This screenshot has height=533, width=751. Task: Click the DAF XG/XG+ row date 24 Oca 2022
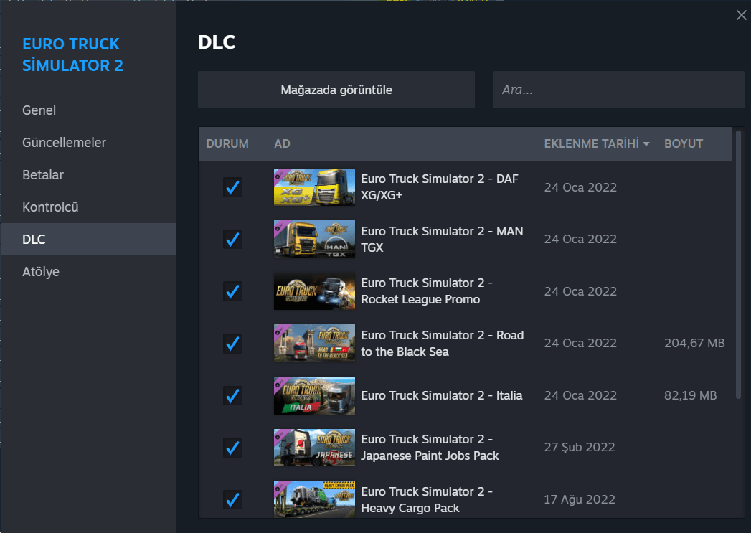coord(580,187)
